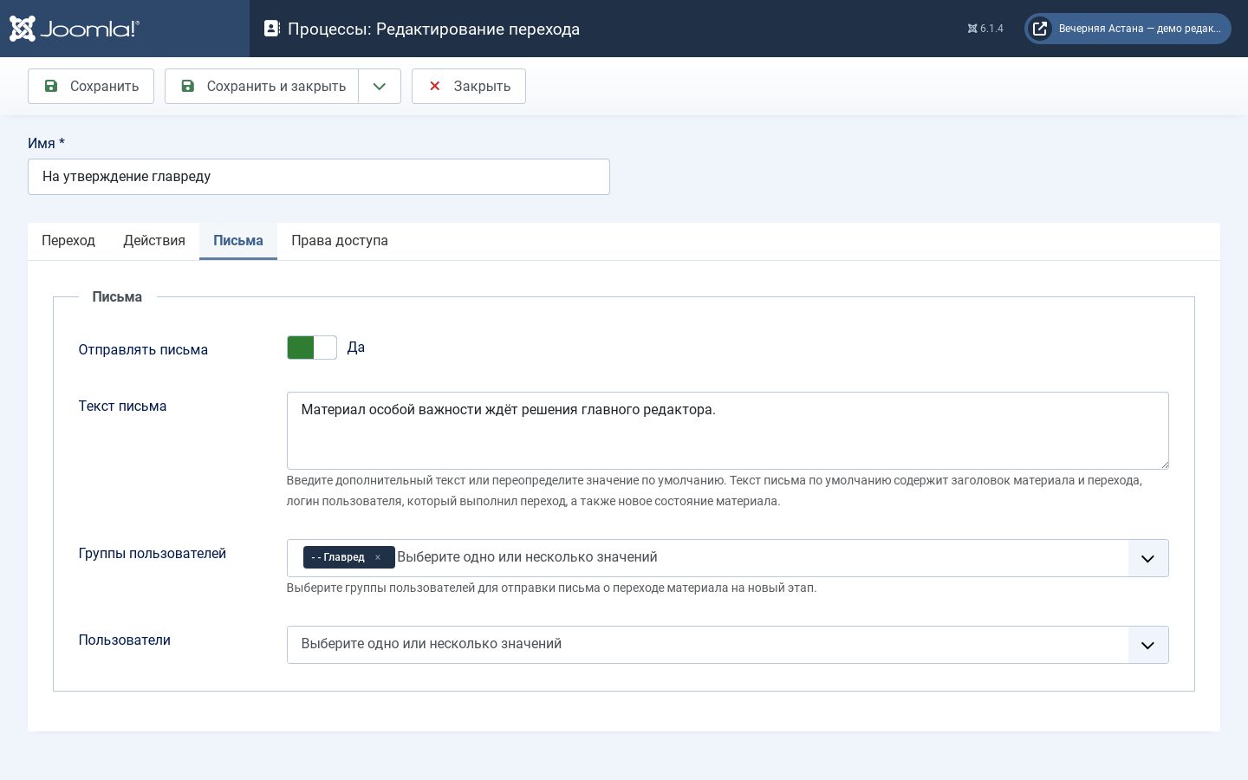Screen dimensions: 1248x780
Task: Select the Письма tab
Action: click(x=238, y=241)
